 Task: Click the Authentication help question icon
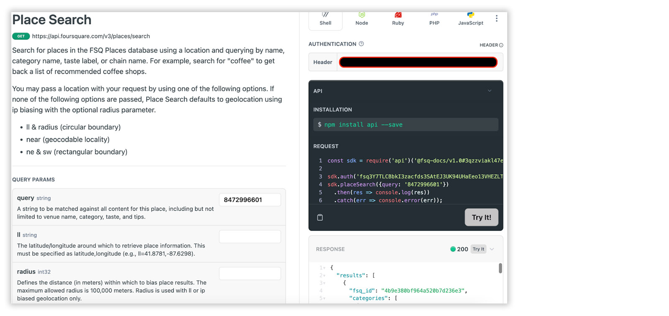point(361,44)
